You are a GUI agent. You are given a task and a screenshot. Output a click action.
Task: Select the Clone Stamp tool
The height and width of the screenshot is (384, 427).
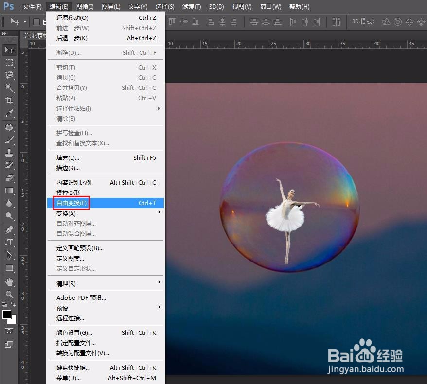[x=9, y=153]
